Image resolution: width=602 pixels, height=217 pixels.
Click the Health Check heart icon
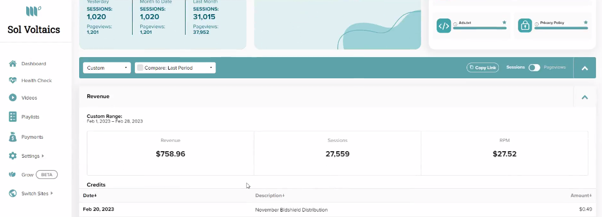[13, 80]
